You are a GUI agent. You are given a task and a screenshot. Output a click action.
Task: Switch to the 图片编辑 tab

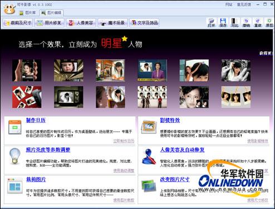[x=52, y=13]
